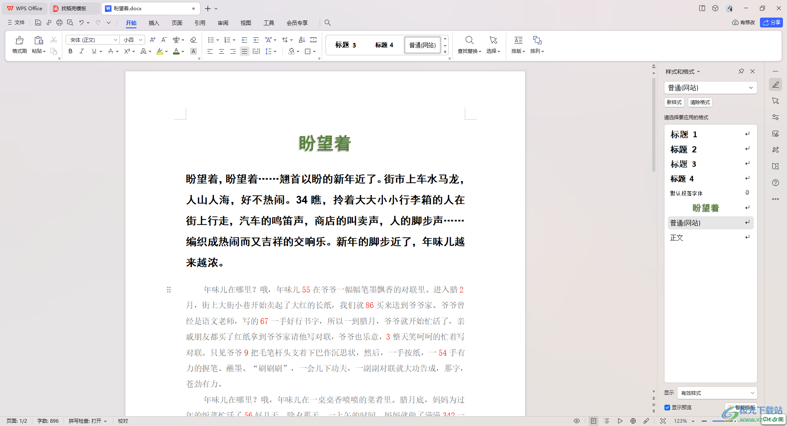This screenshot has height=426, width=787.
Task: Click the Format Painter (格式刷) icon
Action: point(19,41)
